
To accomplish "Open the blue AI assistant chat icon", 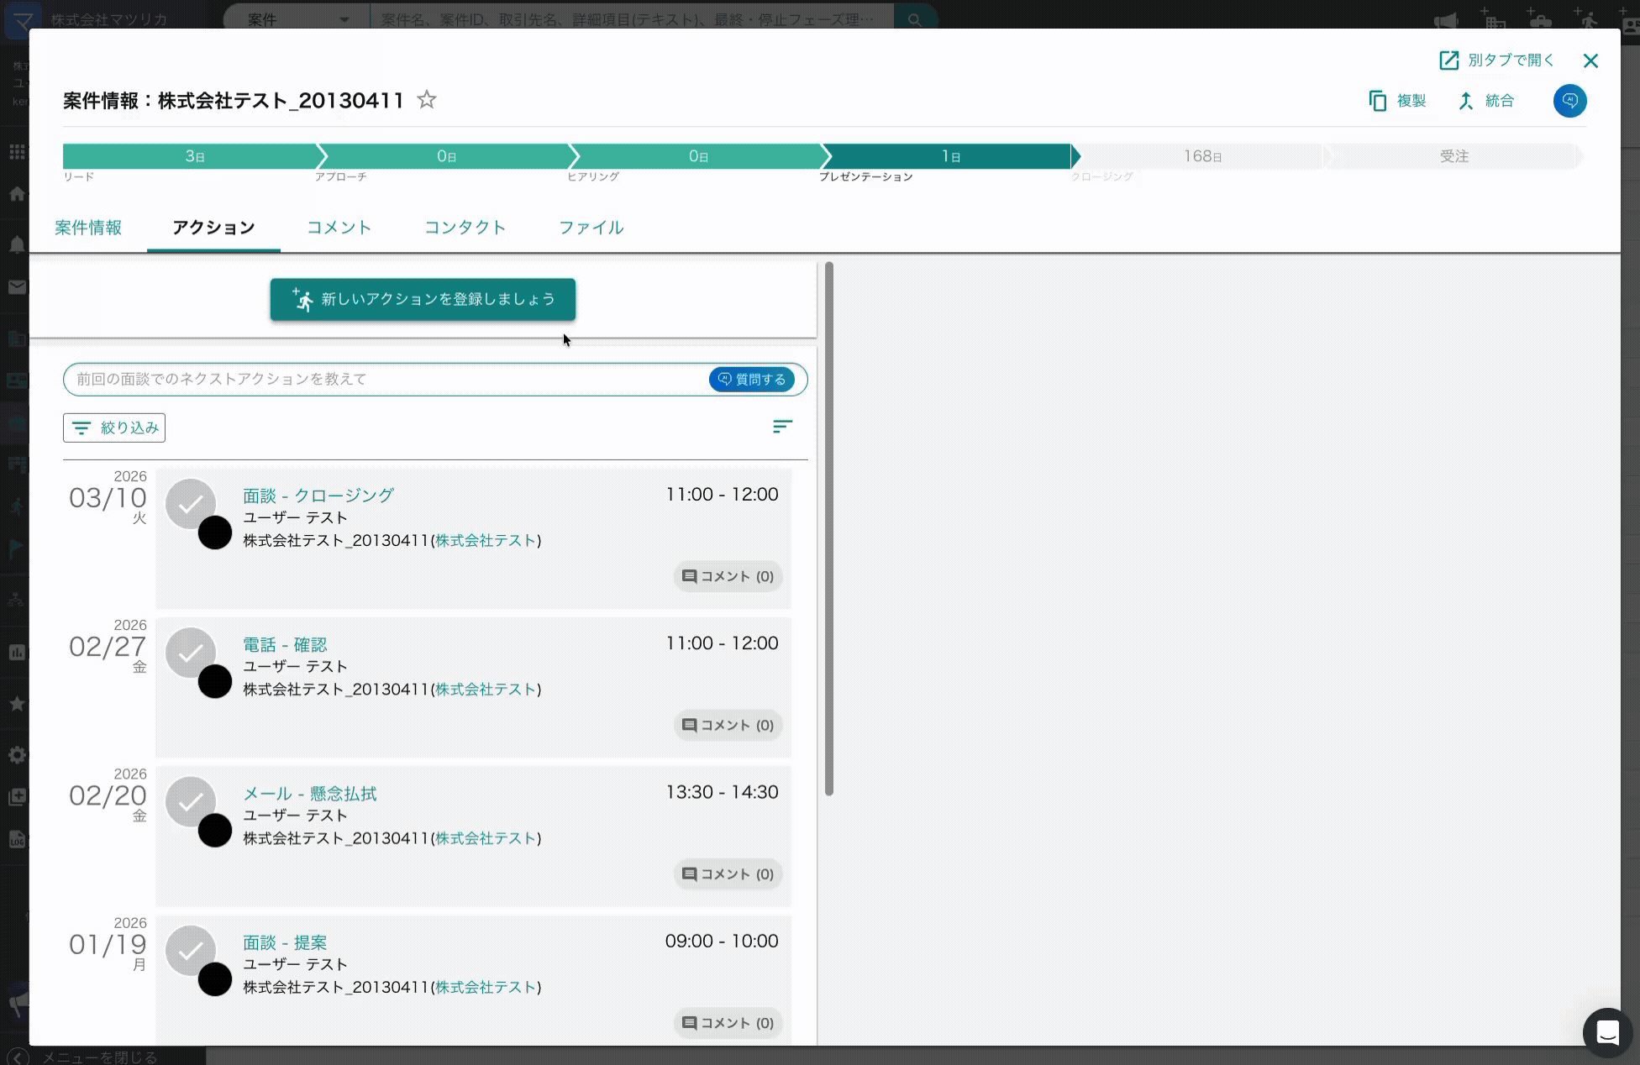I will [1569, 101].
